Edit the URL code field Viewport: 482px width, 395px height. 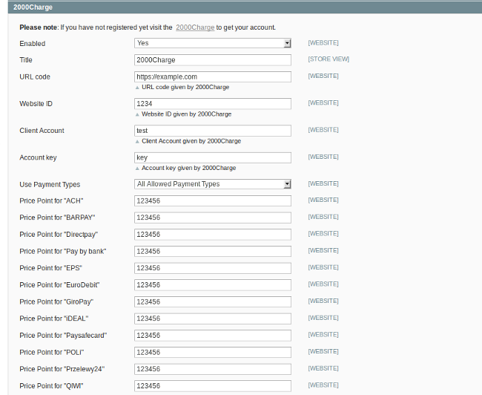(212, 76)
